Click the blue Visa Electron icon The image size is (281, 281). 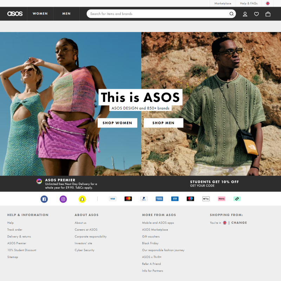(x=175, y=199)
